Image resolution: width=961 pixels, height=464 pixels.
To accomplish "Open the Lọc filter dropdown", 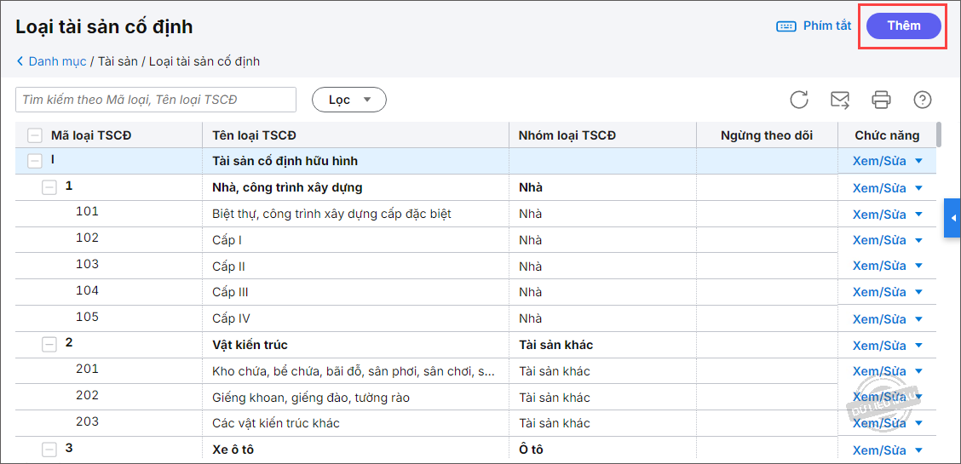I will click(349, 100).
